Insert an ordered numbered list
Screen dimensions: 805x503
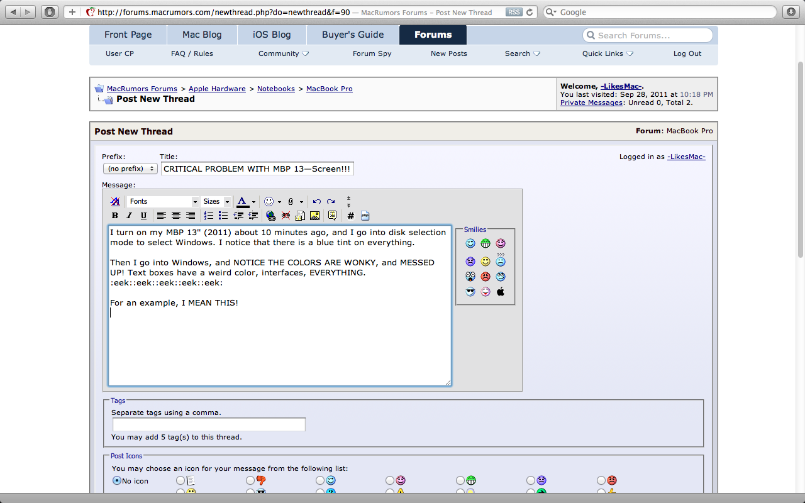[x=209, y=216]
